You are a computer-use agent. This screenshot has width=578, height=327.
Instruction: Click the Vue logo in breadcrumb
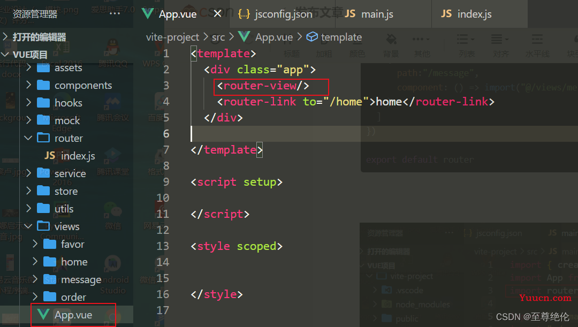click(x=244, y=36)
